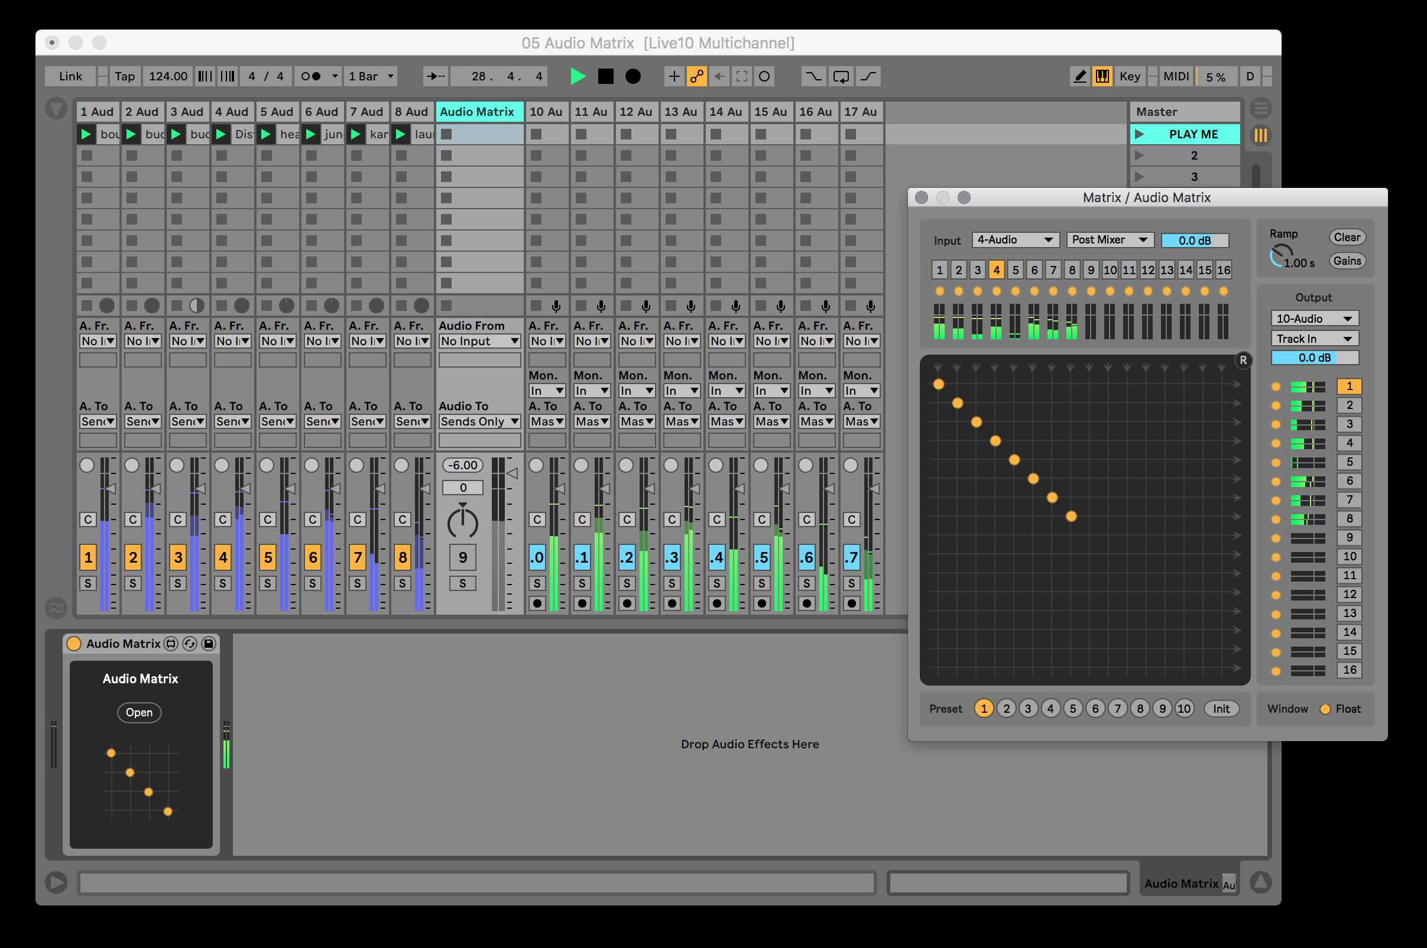The image size is (1427, 948).
Task: Toggle the Float window option
Action: 1325,709
